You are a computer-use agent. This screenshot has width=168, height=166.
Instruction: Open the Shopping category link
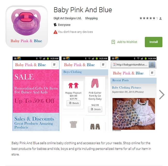pyautogui.click(x=91, y=18)
